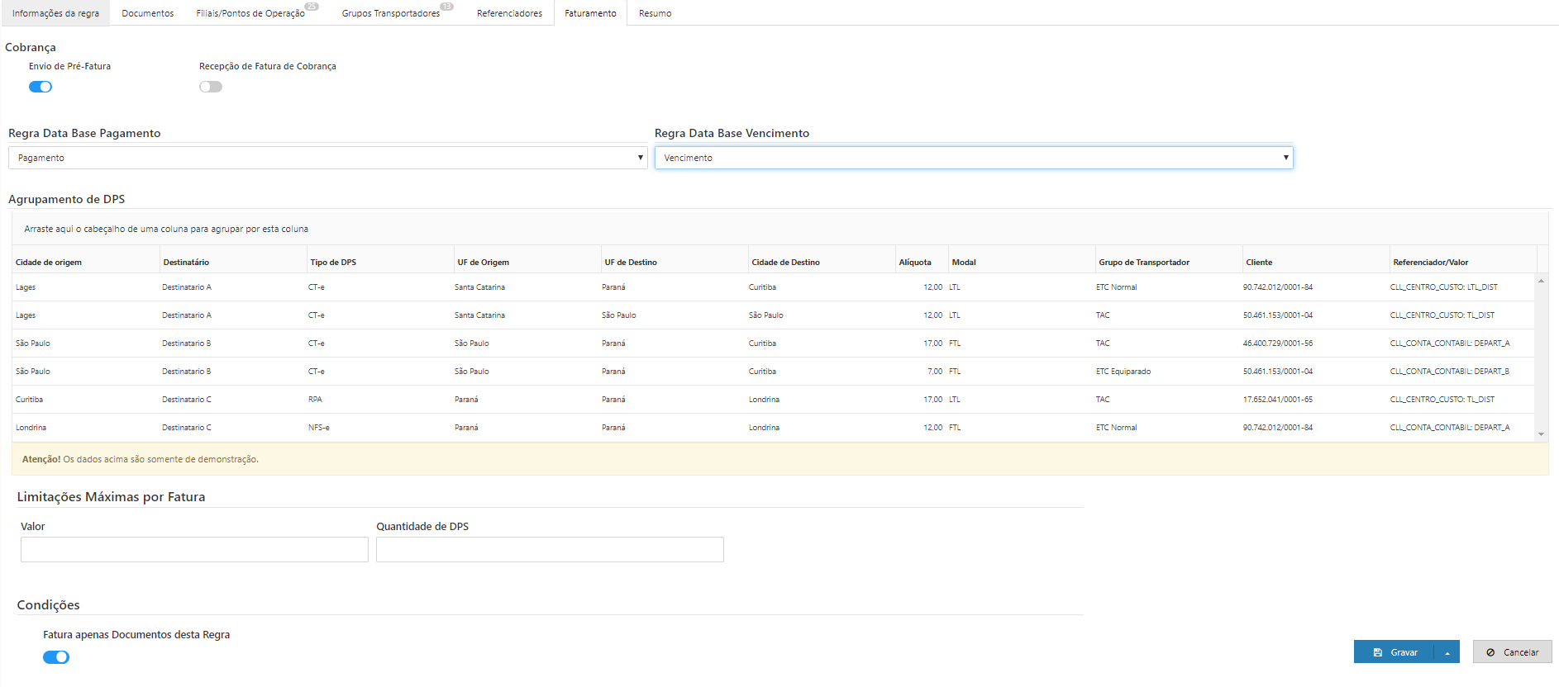Toggle Fatura apenas Documentos desta Regra
This screenshot has height=687, width=1559.
tap(56, 657)
